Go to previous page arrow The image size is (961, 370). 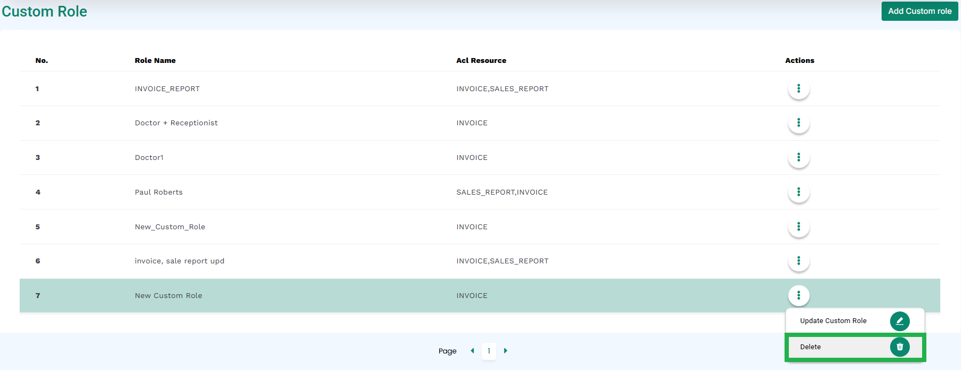tap(472, 351)
